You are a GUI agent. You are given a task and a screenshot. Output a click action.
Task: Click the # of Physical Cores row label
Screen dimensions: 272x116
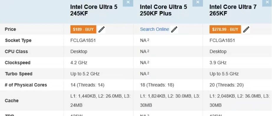(26, 85)
